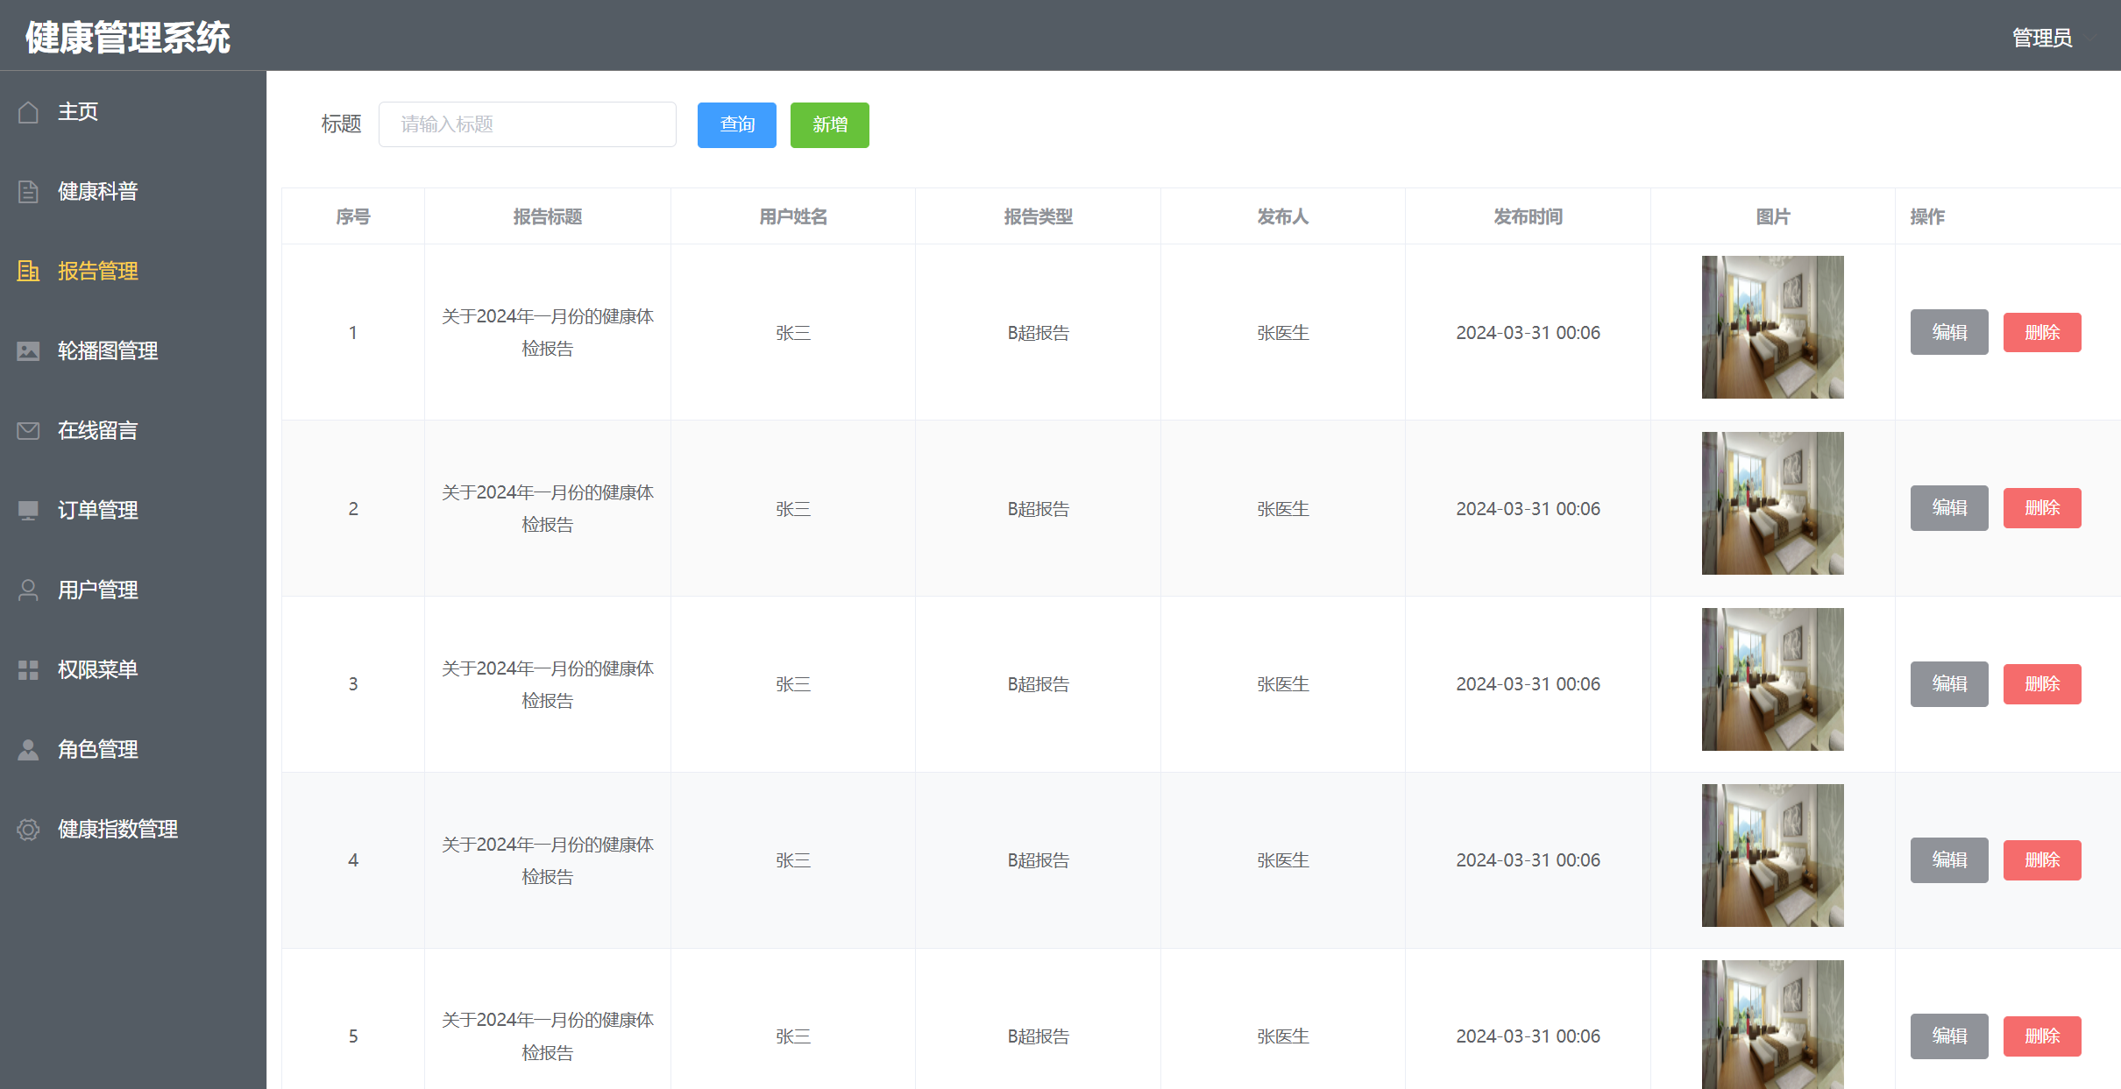Screen dimensions: 2121x1089
Task: Click the home icon beside 主页
Action: click(28, 112)
